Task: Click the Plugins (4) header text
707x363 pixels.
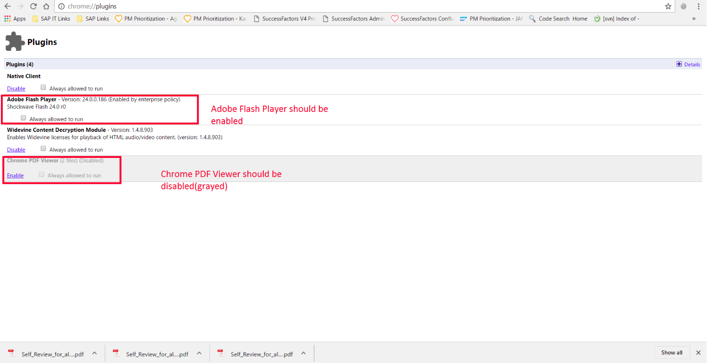Action: pyautogui.click(x=20, y=64)
